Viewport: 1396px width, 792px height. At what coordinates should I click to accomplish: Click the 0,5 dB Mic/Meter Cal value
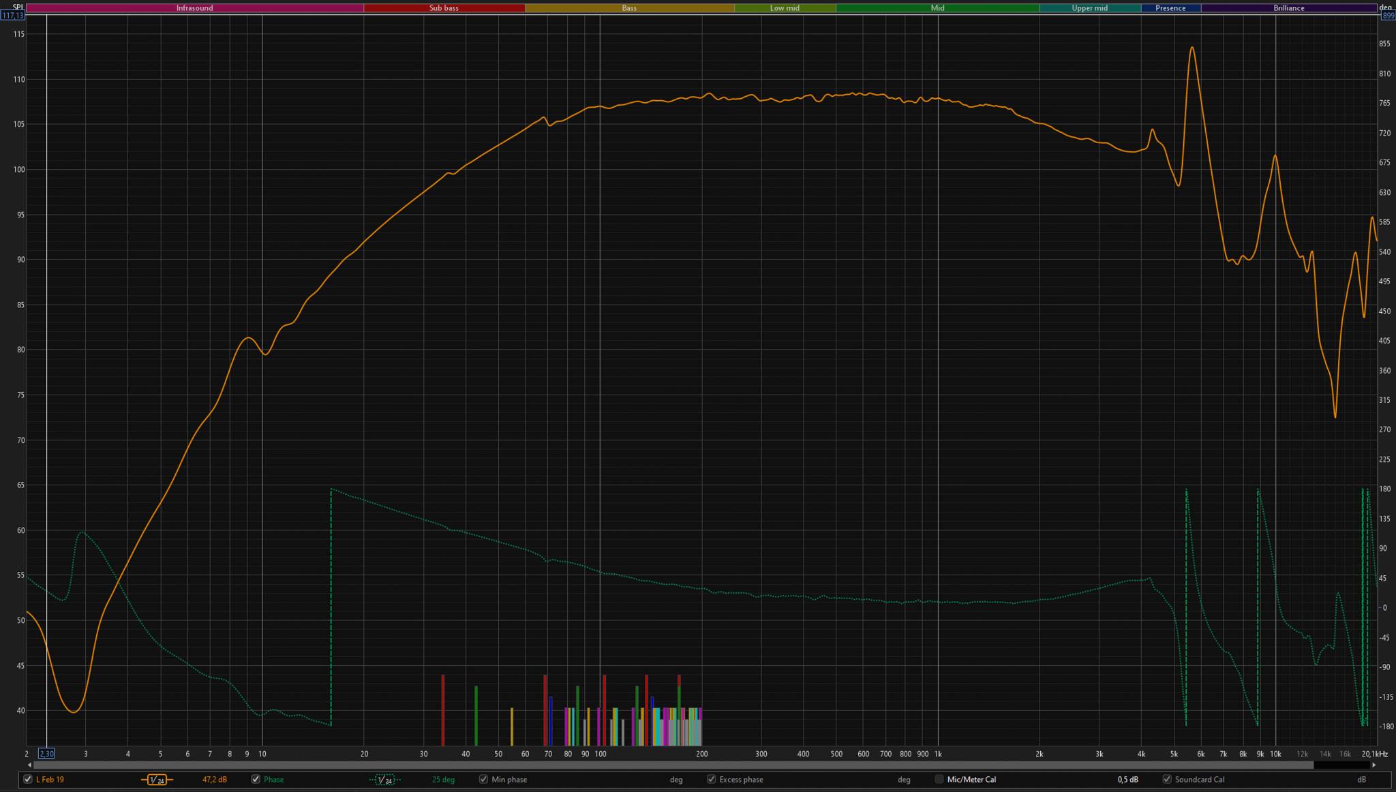(x=1127, y=780)
